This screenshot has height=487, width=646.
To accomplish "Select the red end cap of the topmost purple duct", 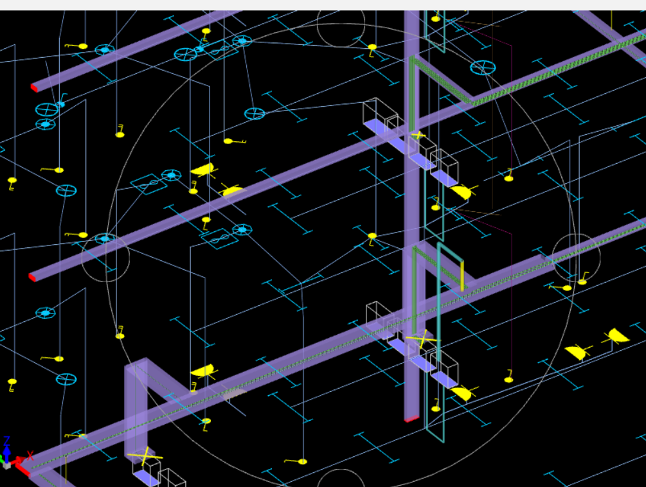I will click(x=34, y=87).
